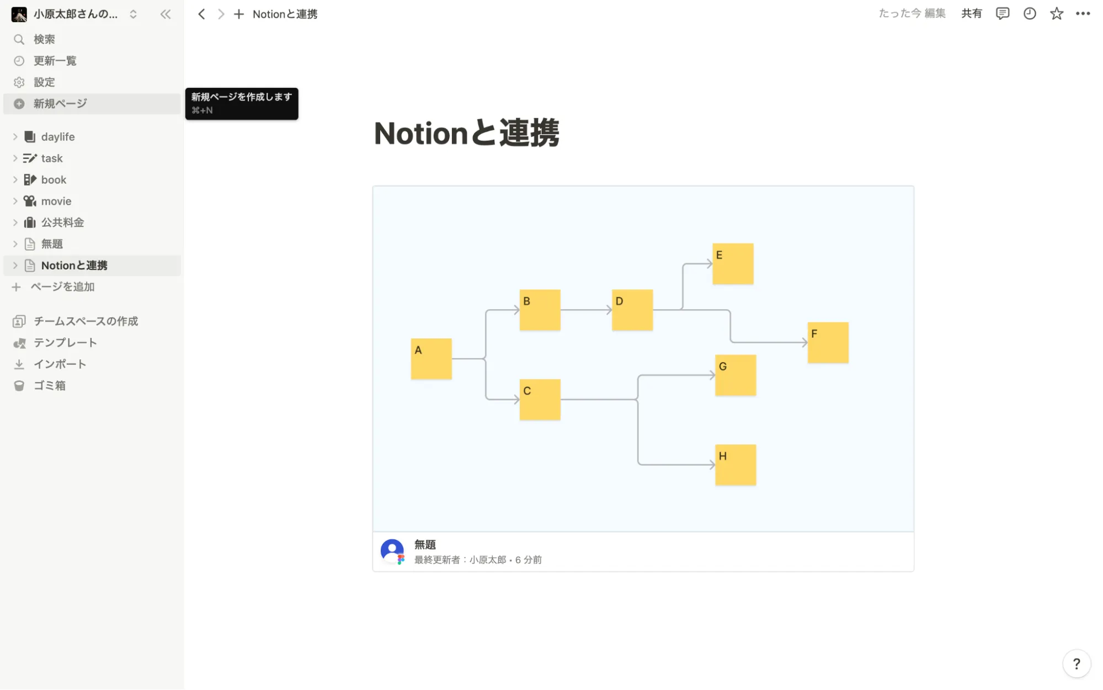The image size is (1103, 690).
Task: Expand the movie page tree
Action: pyautogui.click(x=15, y=201)
